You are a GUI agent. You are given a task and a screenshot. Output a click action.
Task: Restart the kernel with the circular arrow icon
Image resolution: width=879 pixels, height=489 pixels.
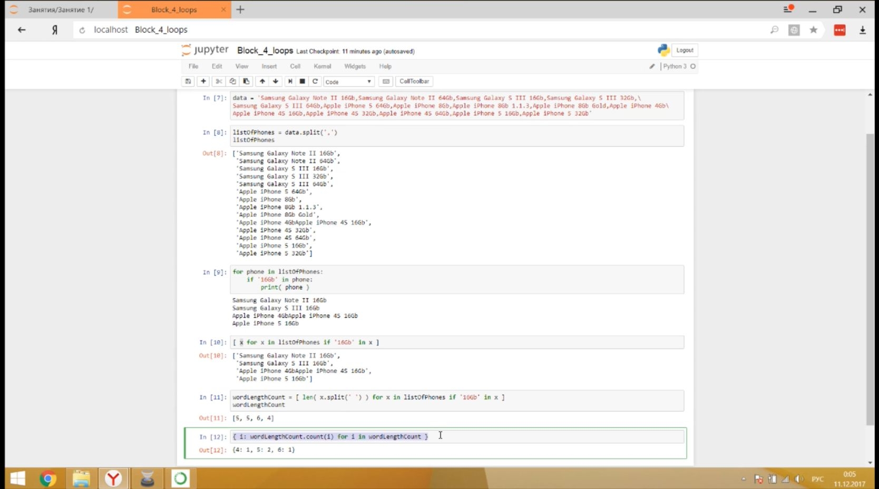point(315,81)
